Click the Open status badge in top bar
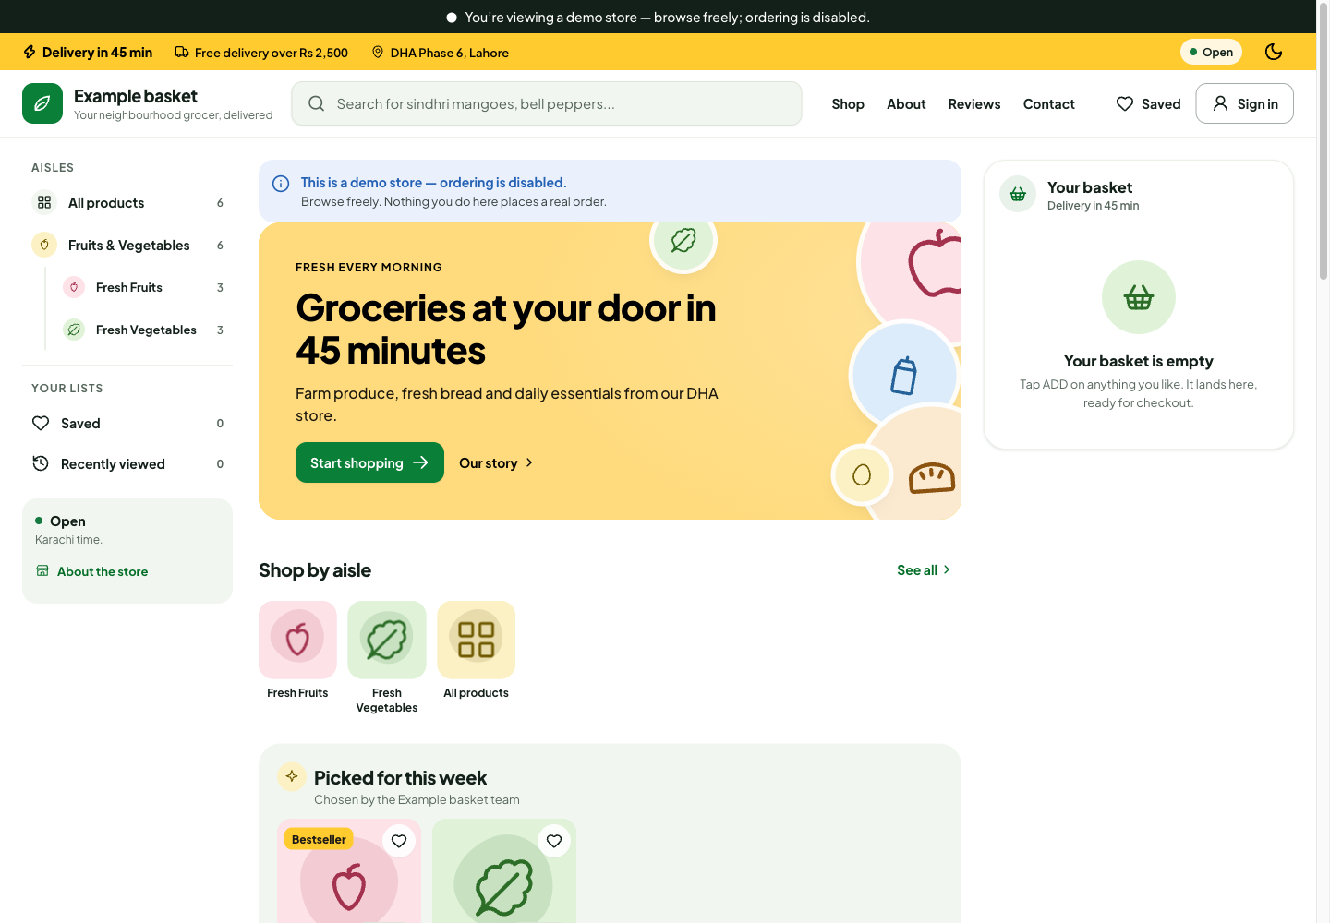Screen dimensions: 1330x923 tap(1211, 52)
